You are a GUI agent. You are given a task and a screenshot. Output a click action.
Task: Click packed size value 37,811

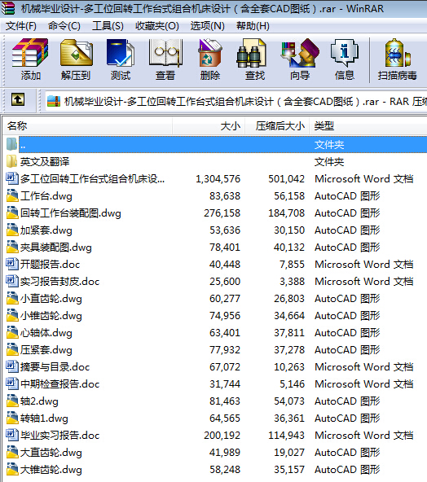click(x=289, y=333)
